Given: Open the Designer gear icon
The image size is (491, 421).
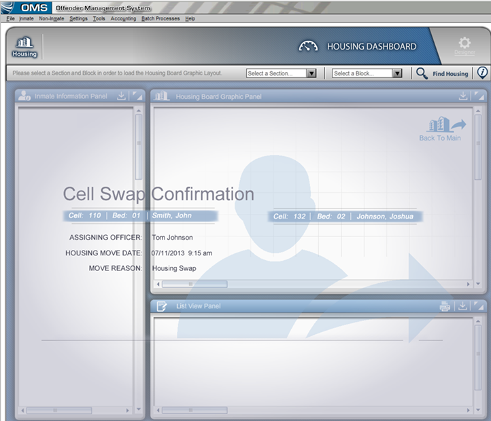Looking at the screenshot, I should tap(464, 45).
